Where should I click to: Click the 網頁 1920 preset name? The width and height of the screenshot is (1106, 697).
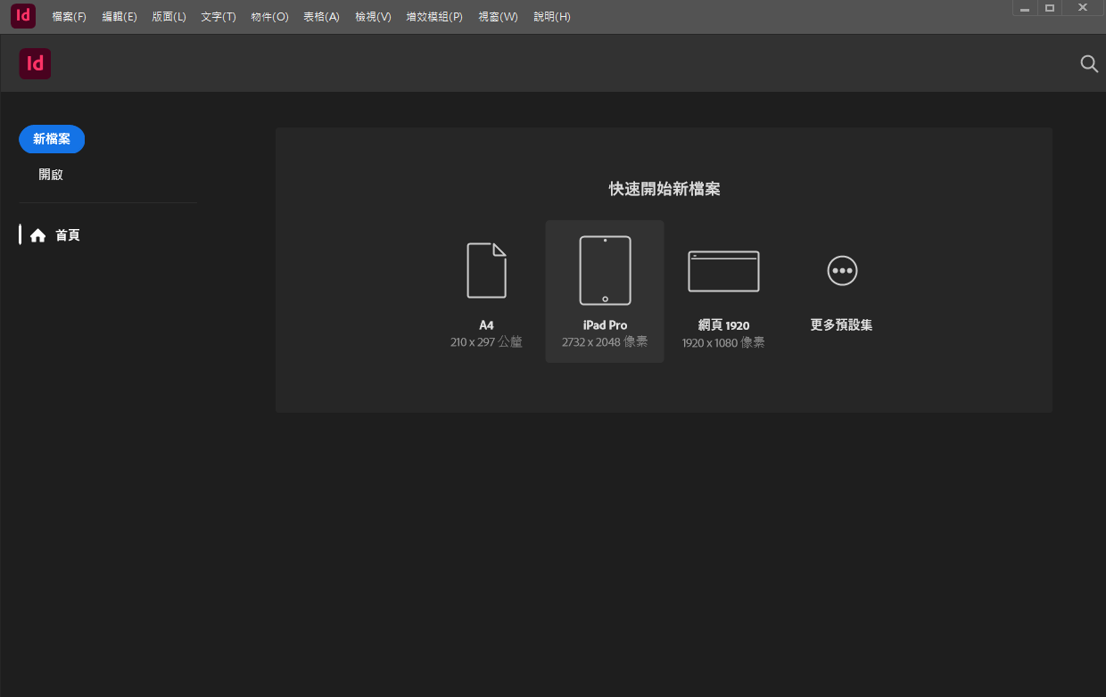(x=723, y=325)
